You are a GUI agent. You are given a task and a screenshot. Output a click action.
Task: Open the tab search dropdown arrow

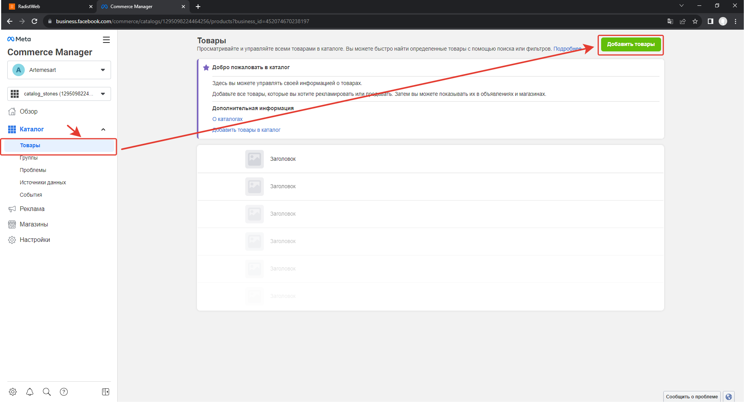click(682, 6)
